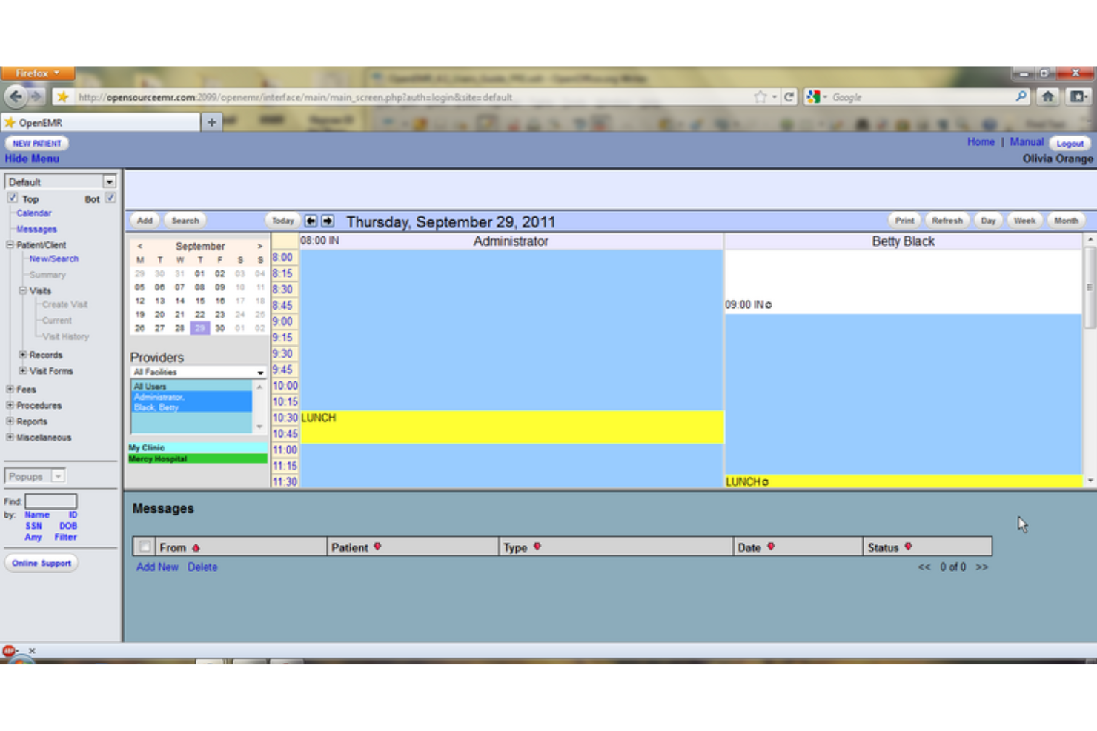Open the Default layout dropdown
The height and width of the screenshot is (731, 1097).
coord(108,181)
